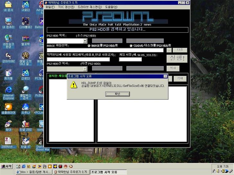Click the IMAGE 화일선택 path input field

click(x=105, y=50)
